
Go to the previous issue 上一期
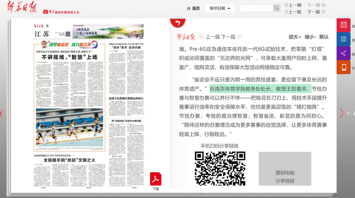(x=293, y=5)
